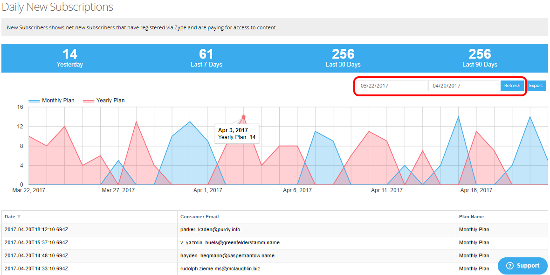Click email parker_kaden@purdy.info
Image resolution: width=550 pixels, height=275 pixels.
coord(210,230)
